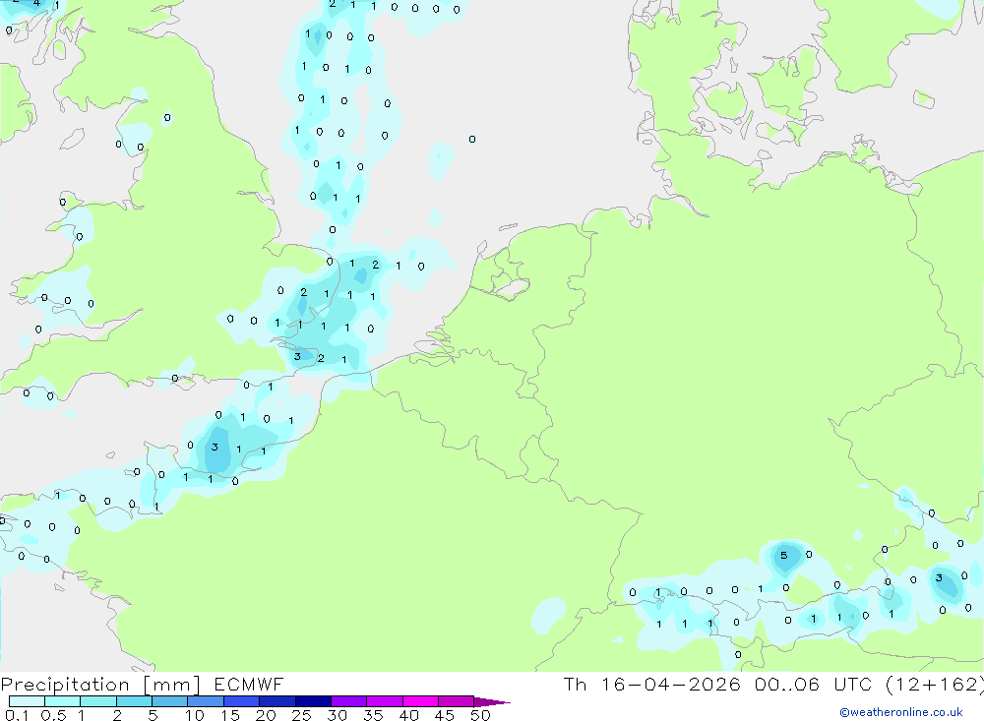Click the 'UTC' label
The width and height of the screenshot is (984, 721).
click(853, 684)
